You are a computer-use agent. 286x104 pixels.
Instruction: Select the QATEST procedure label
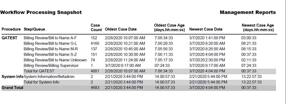(x=9, y=38)
